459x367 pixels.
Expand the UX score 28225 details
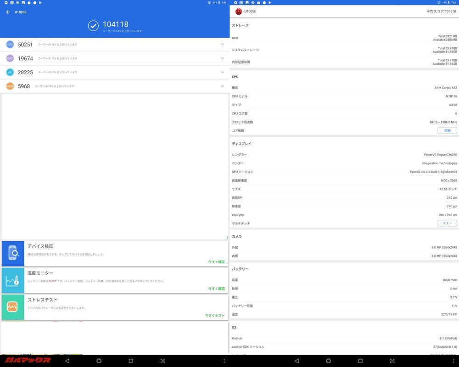coord(222,72)
